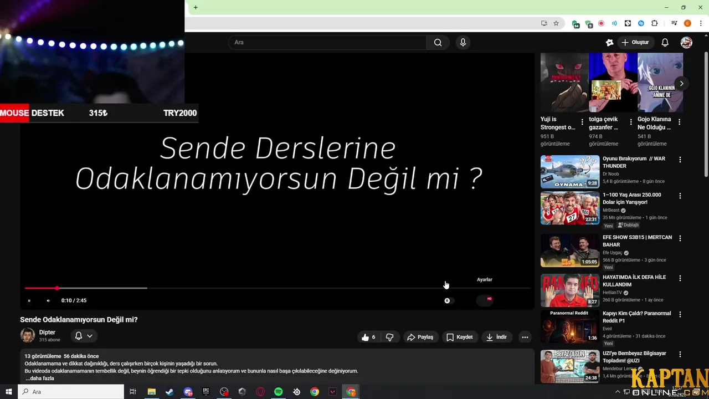
Task: Dislike the video with thumbs down
Action: click(389, 337)
